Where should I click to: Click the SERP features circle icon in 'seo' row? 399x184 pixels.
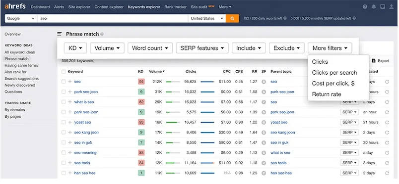[x=264, y=82]
